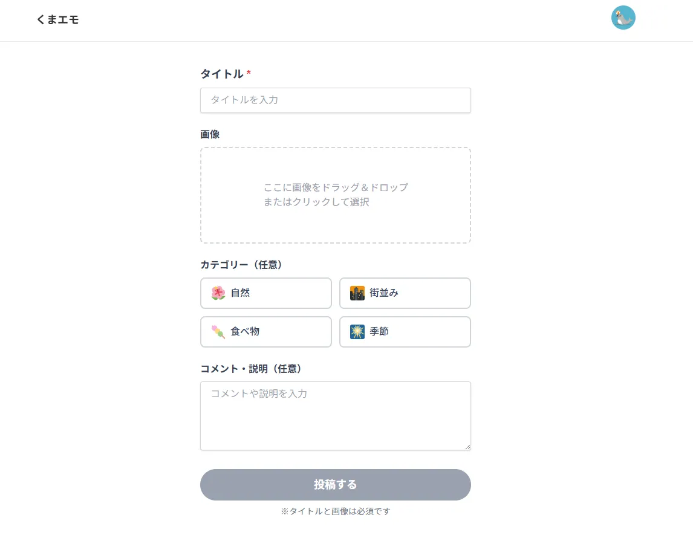Toggle the 季節 category on
The image size is (693, 541).
405,331
